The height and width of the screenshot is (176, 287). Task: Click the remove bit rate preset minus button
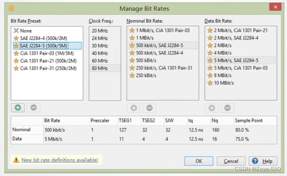(34, 108)
